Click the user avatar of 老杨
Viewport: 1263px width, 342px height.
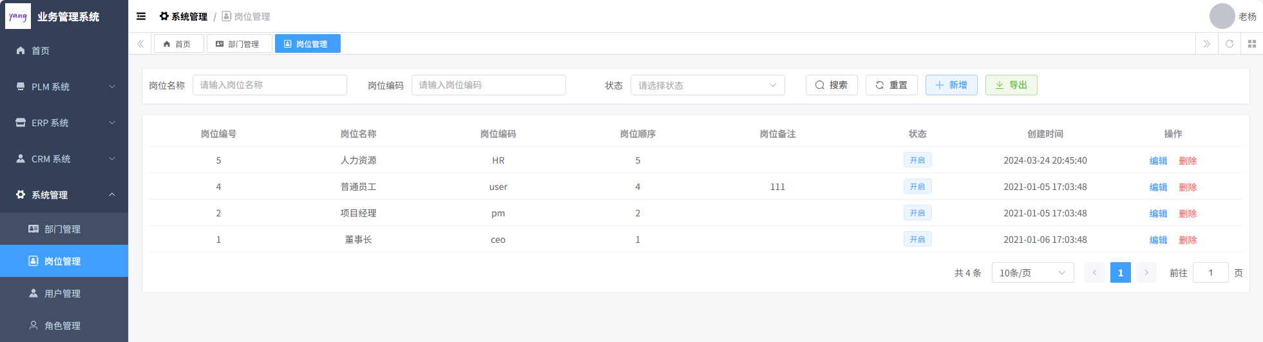(x=1221, y=16)
